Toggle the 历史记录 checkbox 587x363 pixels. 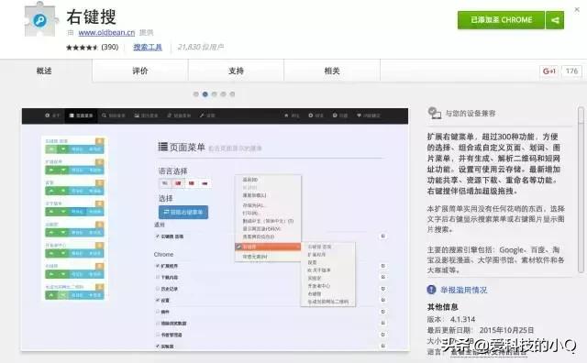158,289
